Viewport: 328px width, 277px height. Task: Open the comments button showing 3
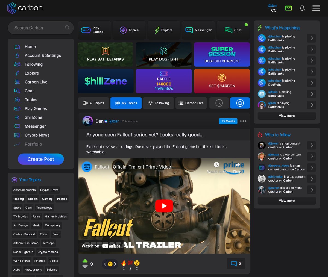[236, 264]
